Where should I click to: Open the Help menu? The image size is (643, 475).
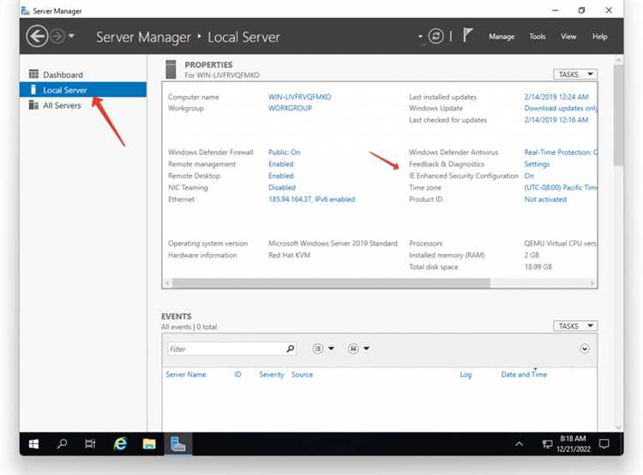[x=599, y=37]
